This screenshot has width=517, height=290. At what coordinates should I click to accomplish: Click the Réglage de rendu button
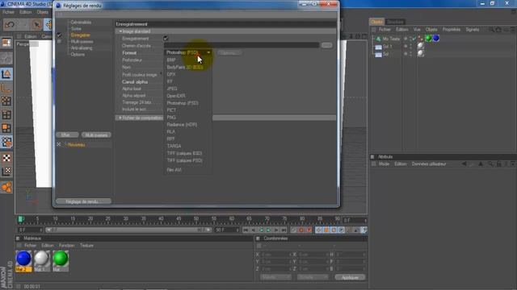[x=83, y=201]
